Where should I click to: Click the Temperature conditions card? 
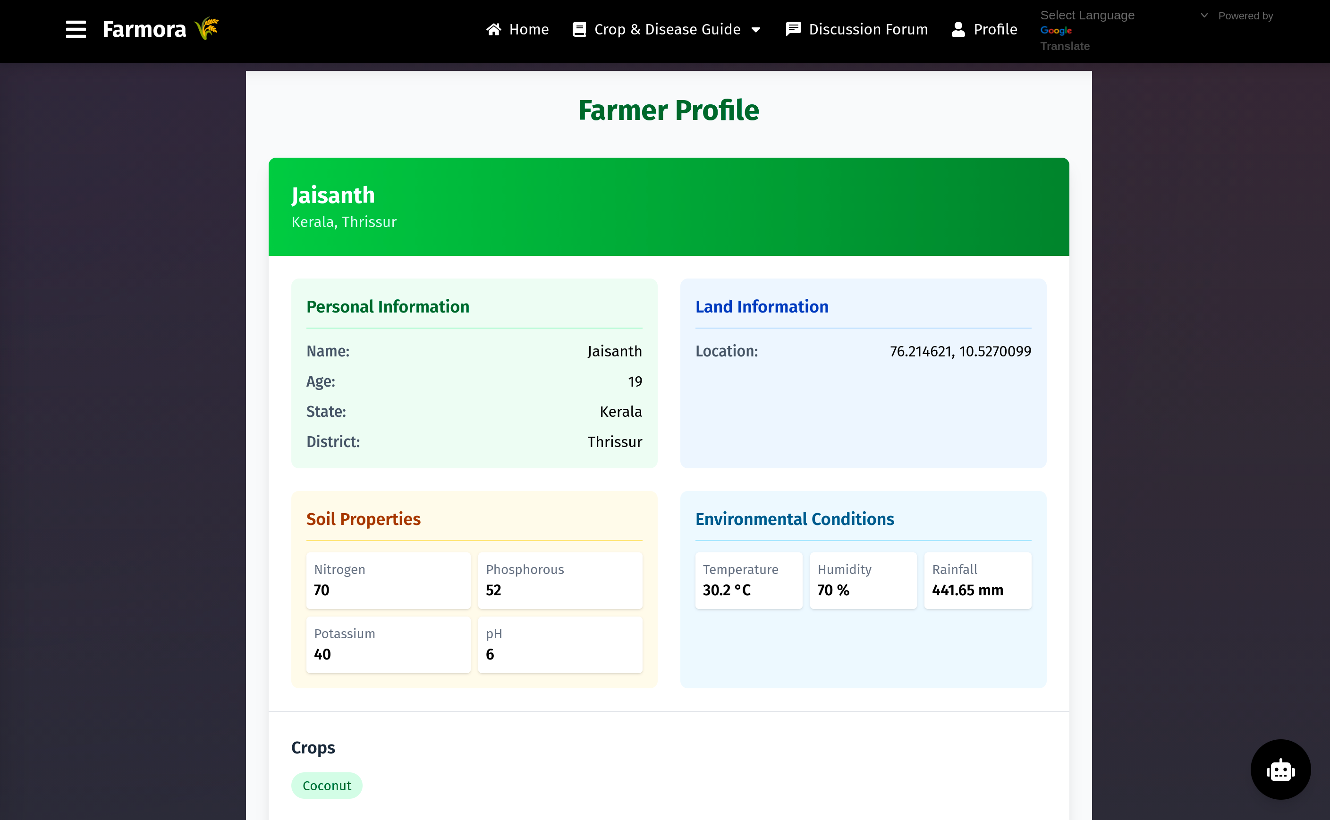coord(748,580)
